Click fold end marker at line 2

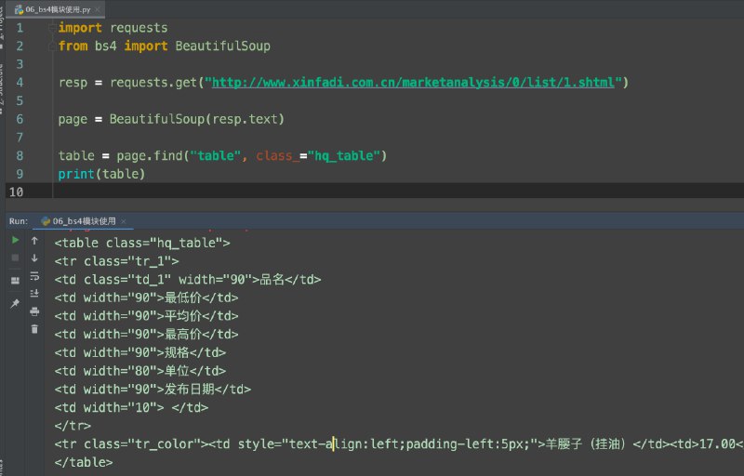53,46
